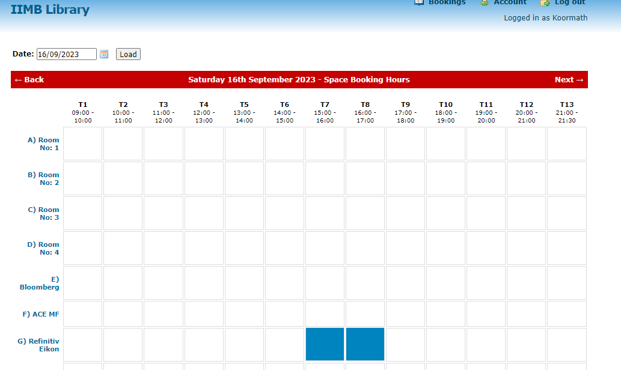Book Room No: 2 for the 11:00 slot

tap(163, 178)
